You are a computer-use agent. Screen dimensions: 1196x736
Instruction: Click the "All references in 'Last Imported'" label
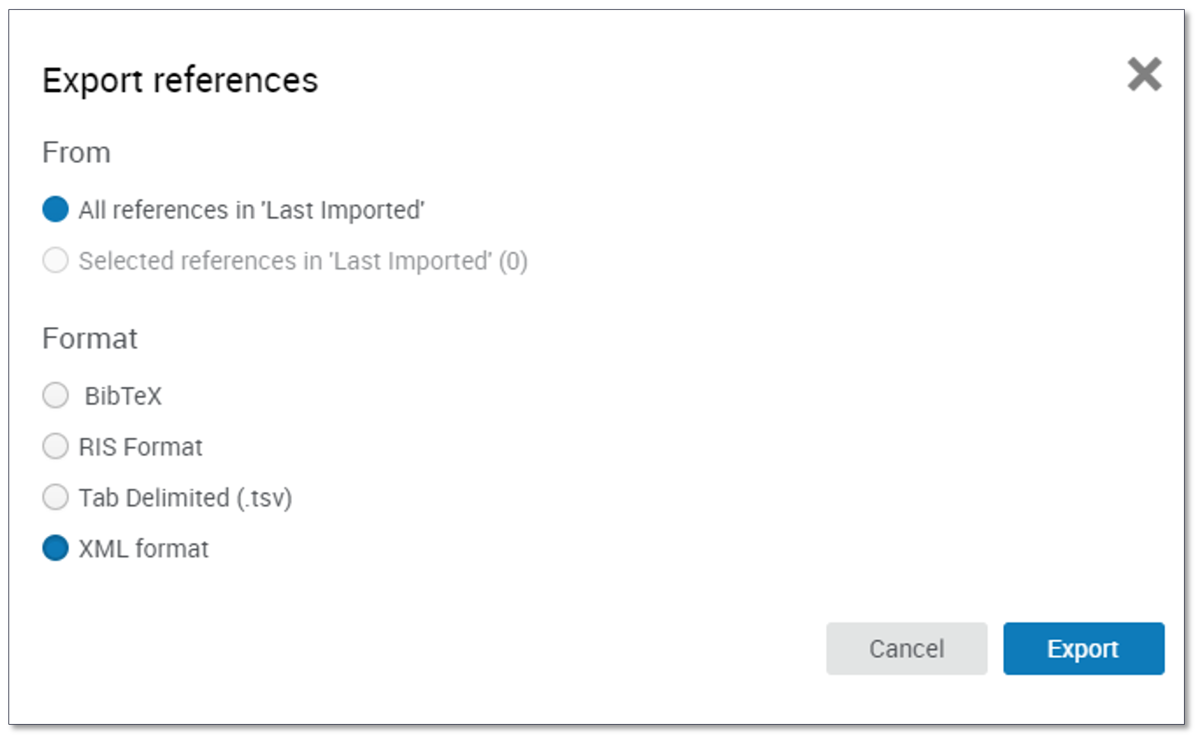coord(251,210)
